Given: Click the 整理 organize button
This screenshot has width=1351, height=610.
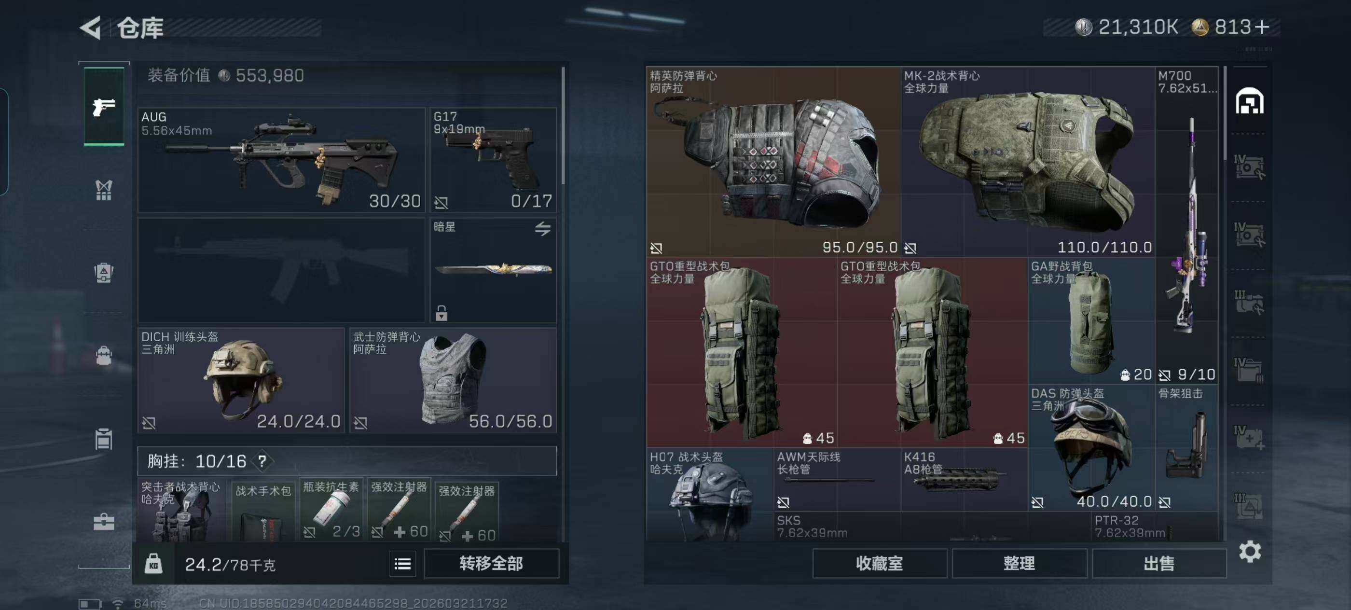Looking at the screenshot, I should pos(1019,564).
